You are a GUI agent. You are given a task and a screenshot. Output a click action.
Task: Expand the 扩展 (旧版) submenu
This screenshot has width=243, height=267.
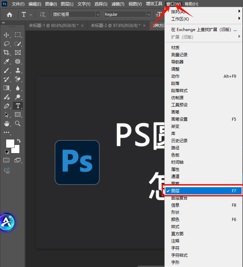(204, 37)
